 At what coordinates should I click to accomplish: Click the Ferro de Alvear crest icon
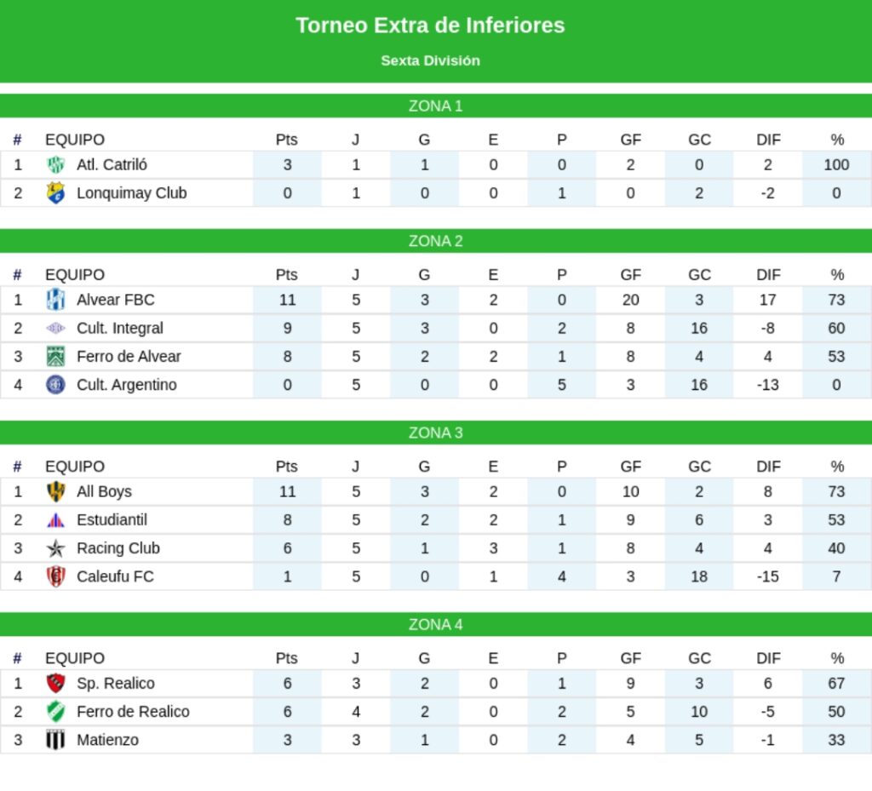55,356
